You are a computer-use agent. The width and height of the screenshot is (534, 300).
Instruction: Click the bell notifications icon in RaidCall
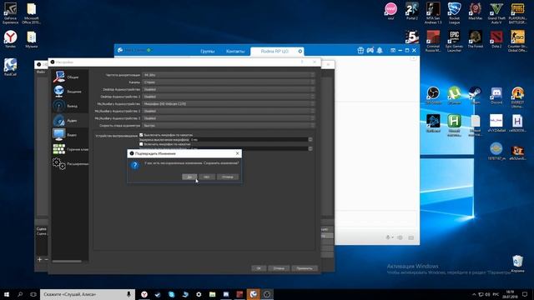380,50
